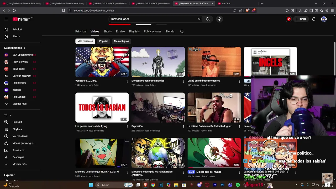Bookmark this page with the bookmark icon
This screenshot has width=336, height=189.
pos(64,10)
